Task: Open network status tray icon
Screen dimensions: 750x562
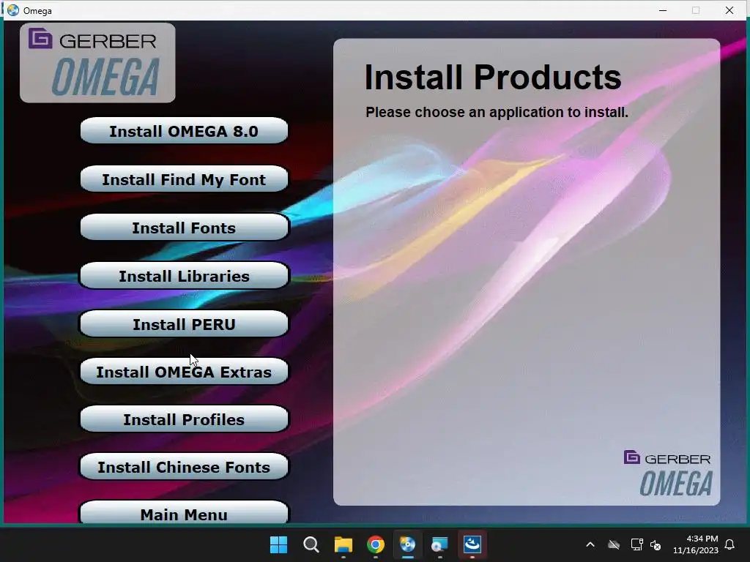Action: 636,544
